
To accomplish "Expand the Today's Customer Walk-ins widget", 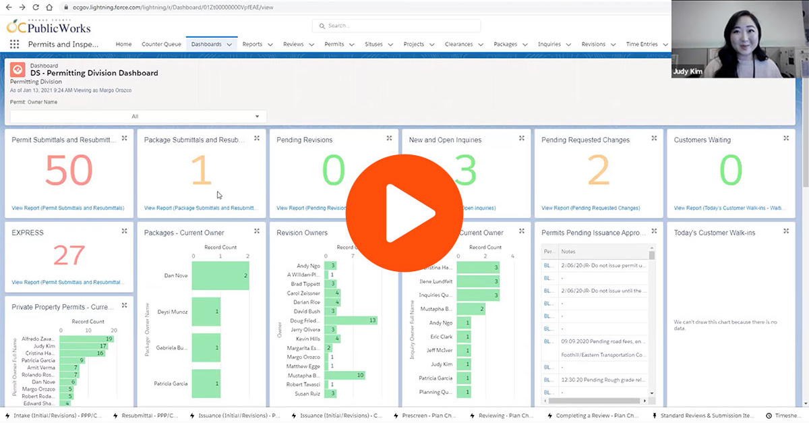I will 786,230.
